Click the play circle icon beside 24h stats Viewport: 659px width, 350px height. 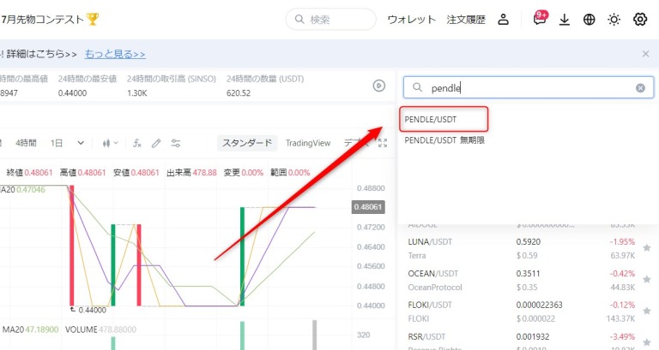click(378, 86)
